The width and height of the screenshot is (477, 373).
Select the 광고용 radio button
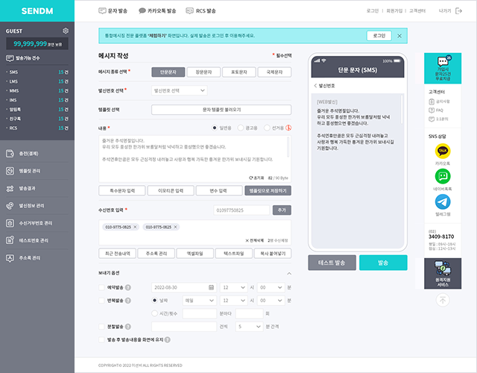[x=241, y=128]
